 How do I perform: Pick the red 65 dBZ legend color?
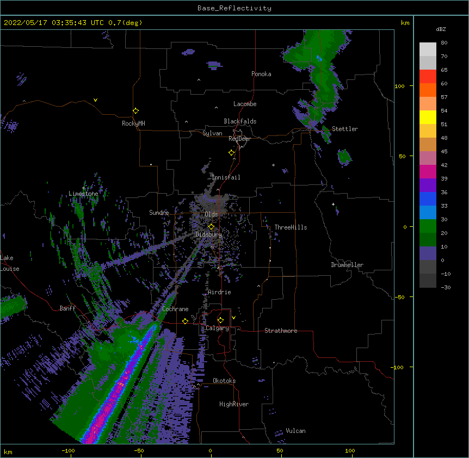point(428,76)
